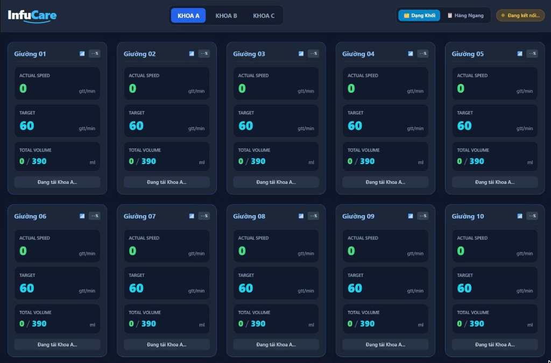551x363 pixels.
Task: Open chart icon for Giường 05
Action: 520,54
